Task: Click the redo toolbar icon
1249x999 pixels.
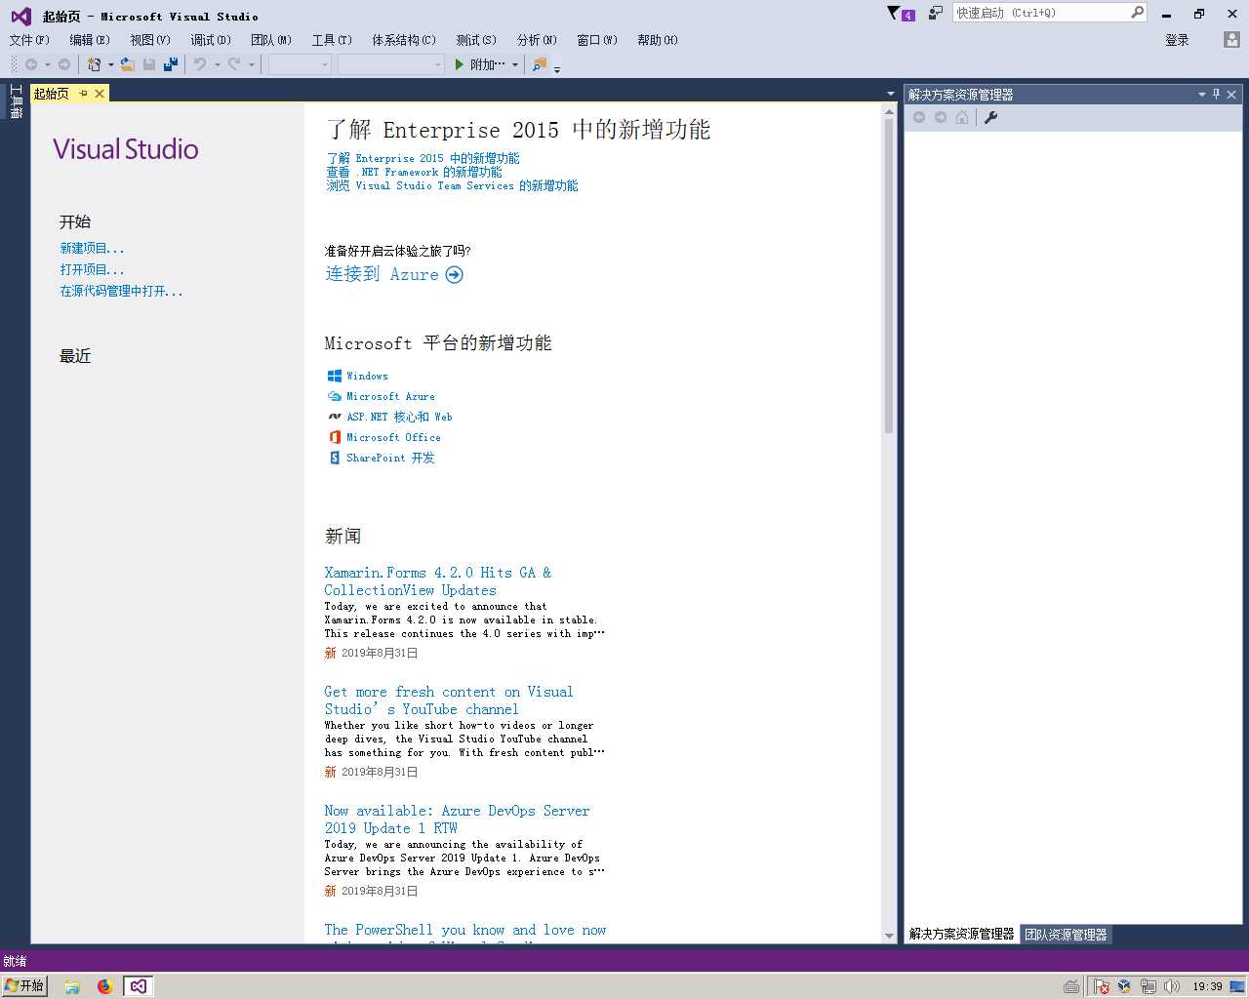Action: (x=234, y=64)
